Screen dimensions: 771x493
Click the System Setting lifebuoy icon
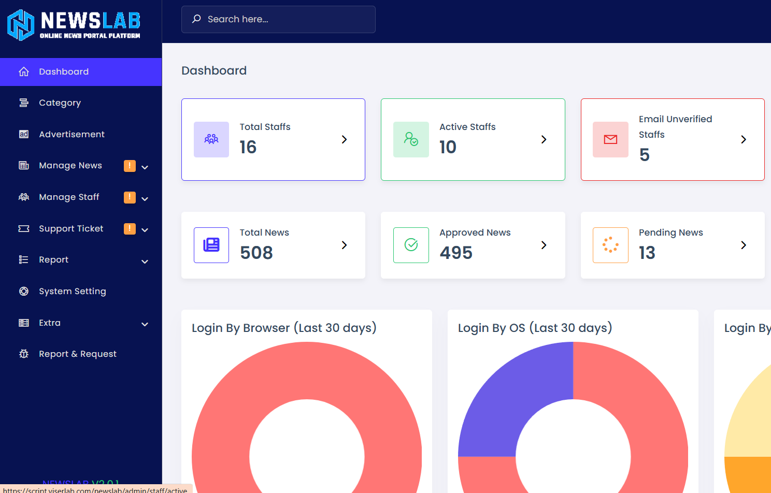coord(24,291)
